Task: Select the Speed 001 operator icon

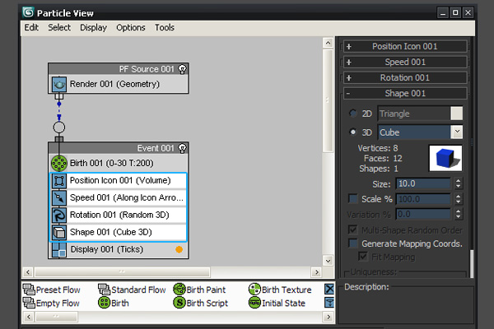Action: 59,198
